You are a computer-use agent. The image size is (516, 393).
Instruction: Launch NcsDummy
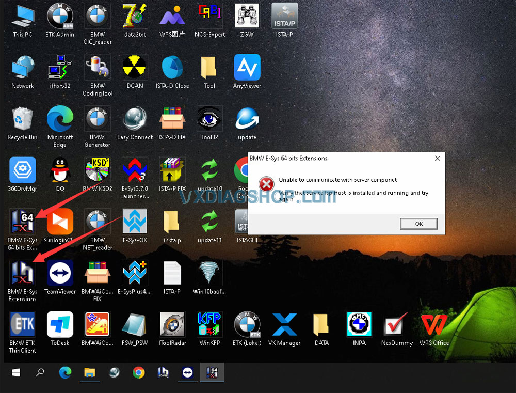396,325
